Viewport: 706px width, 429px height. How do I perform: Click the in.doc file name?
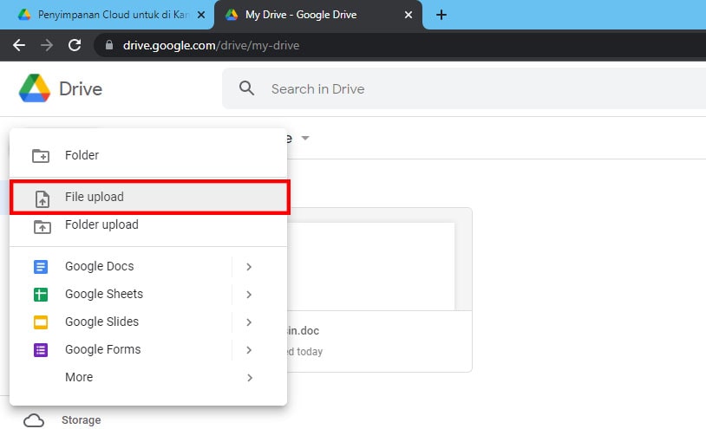pyautogui.click(x=303, y=330)
